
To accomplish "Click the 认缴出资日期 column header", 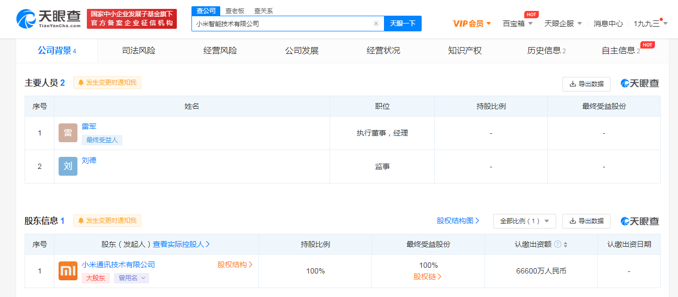I will tap(629, 244).
